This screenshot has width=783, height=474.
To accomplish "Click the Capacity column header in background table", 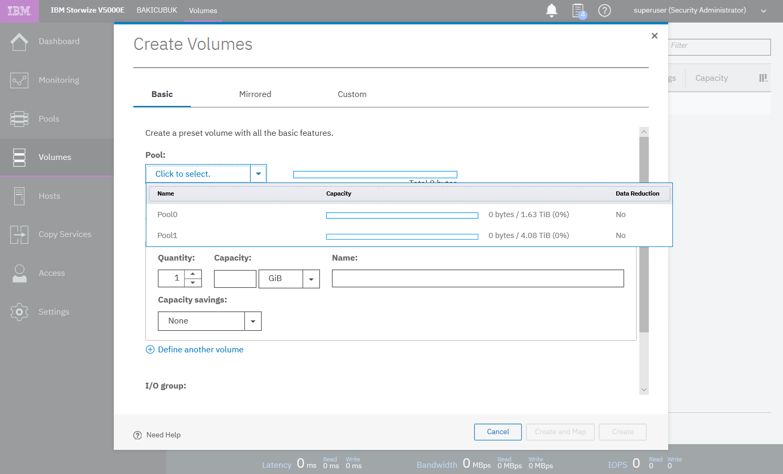I will coord(712,78).
